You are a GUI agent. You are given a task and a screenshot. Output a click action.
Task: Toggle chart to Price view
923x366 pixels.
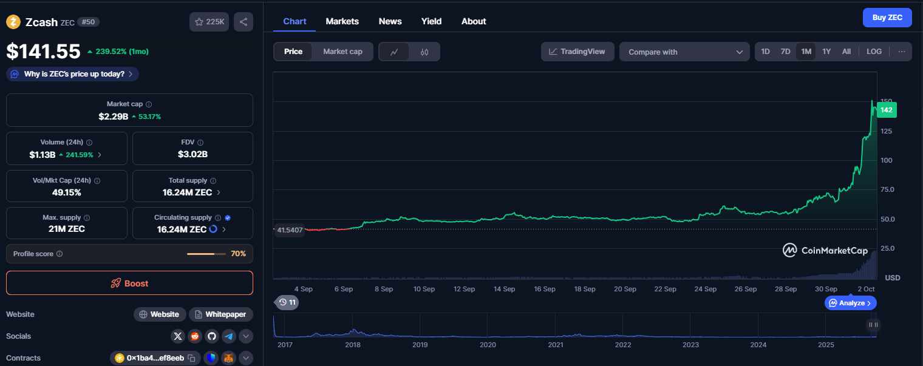(x=293, y=52)
